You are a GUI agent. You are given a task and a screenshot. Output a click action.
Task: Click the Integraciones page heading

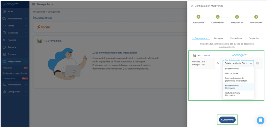click(42, 18)
